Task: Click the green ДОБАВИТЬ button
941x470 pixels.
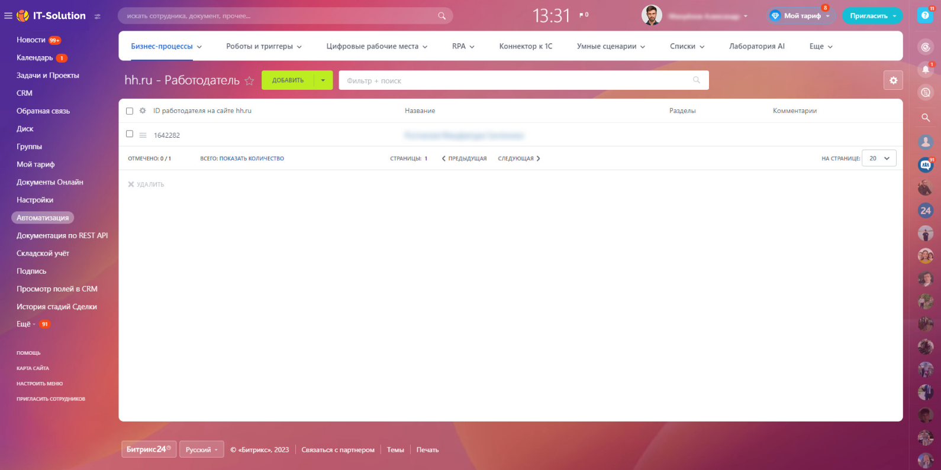Action: tap(288, 80)
